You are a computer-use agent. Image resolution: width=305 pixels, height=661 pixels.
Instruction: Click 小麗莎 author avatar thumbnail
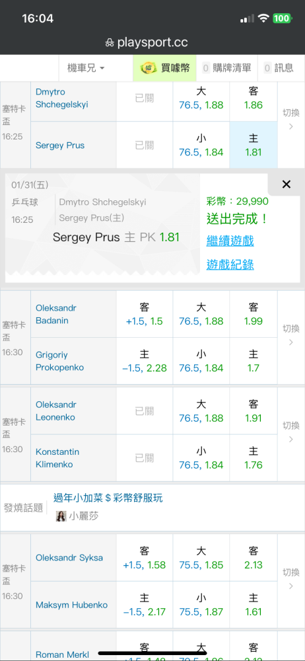tap(61, 516)
